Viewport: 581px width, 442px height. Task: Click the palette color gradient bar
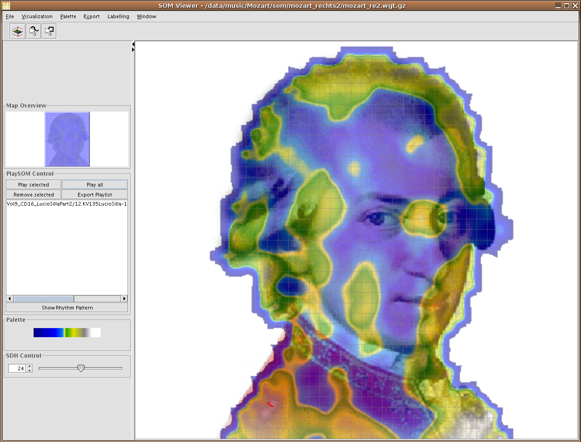point(67,333)
